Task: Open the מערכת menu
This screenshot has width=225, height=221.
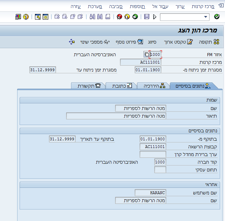Action: pyautogui.click(x=95, y=6)
